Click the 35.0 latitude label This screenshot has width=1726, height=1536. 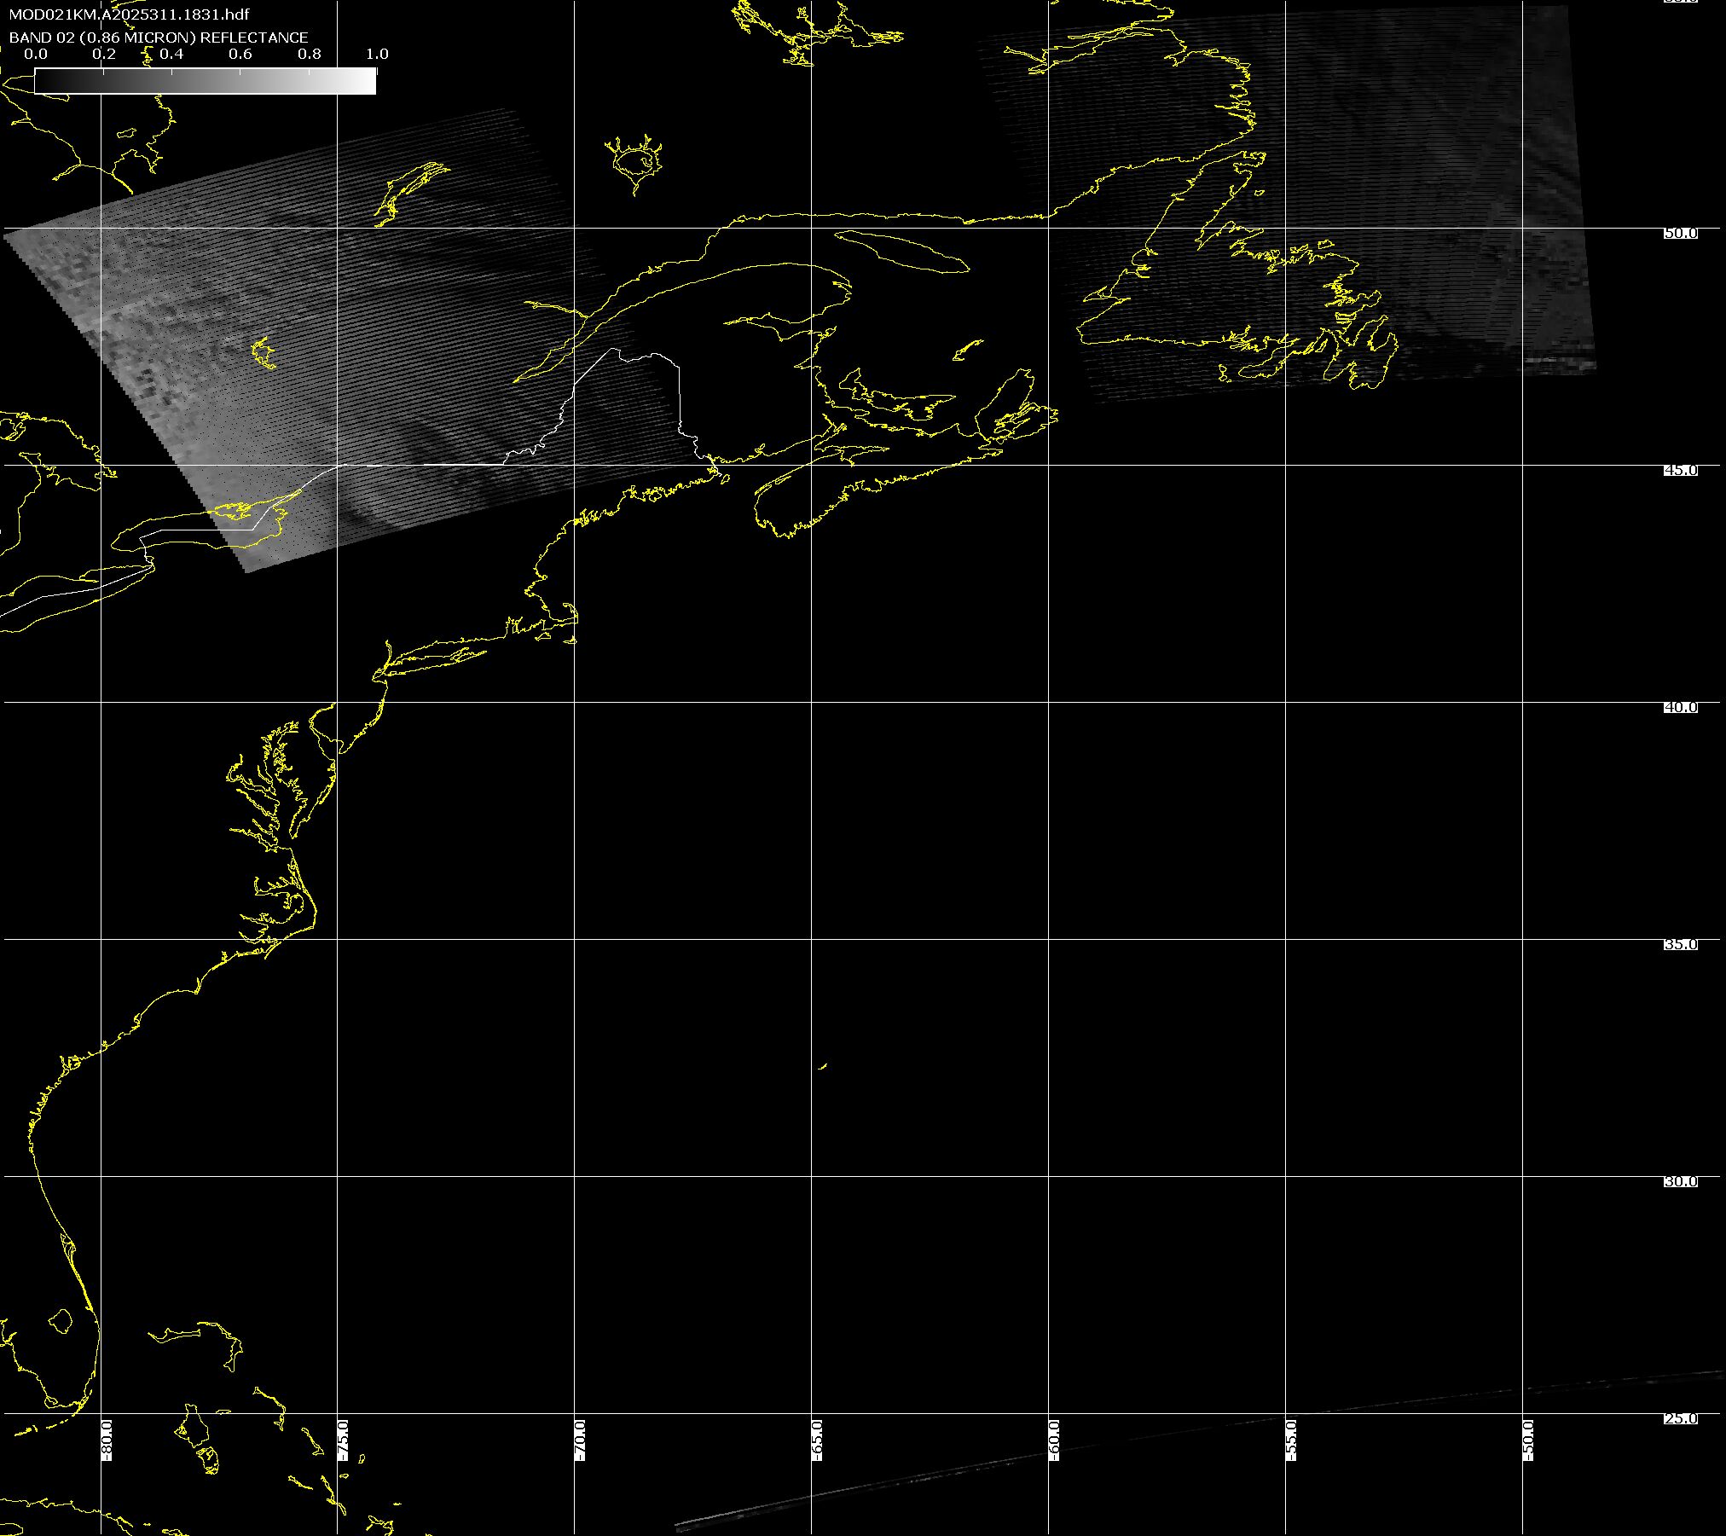1681,944
